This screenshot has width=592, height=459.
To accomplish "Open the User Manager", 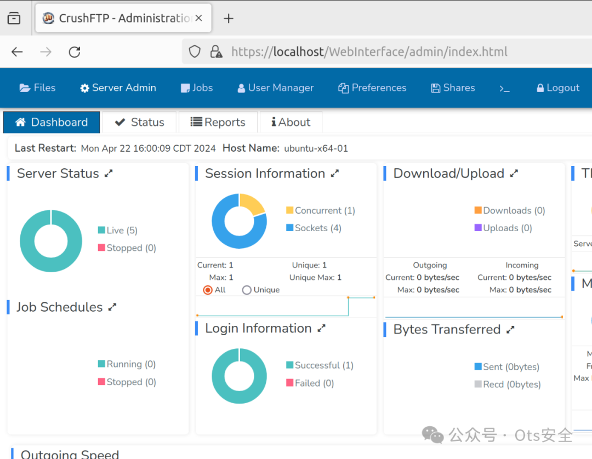I will [x=276, y=88].
